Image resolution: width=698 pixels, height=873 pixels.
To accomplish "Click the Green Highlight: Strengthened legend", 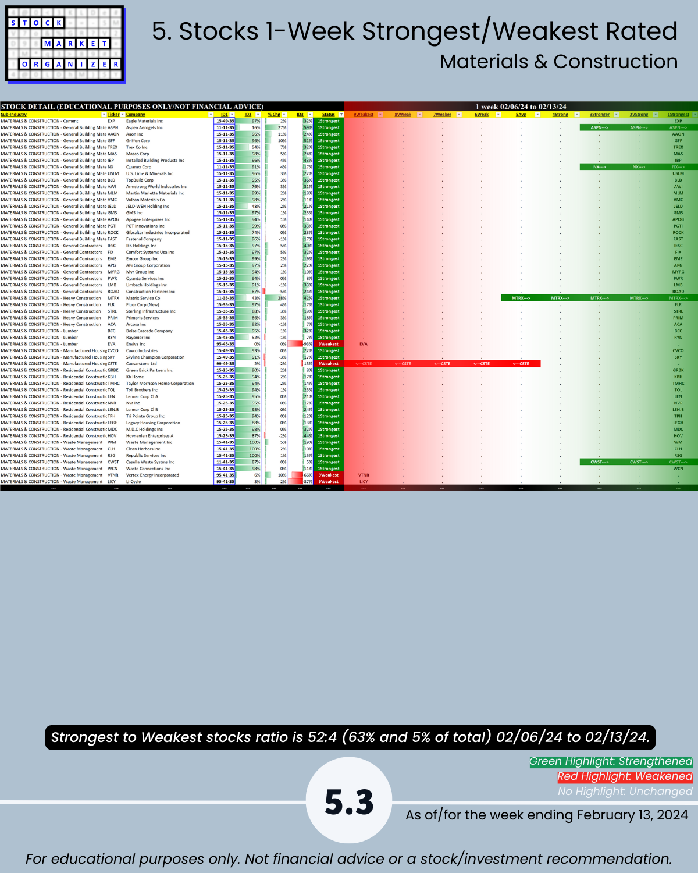I will [611, 761].
